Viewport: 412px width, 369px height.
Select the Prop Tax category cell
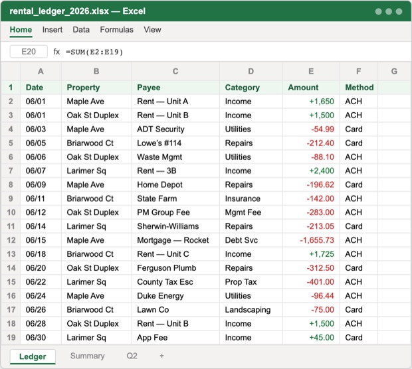click(251, 282)
